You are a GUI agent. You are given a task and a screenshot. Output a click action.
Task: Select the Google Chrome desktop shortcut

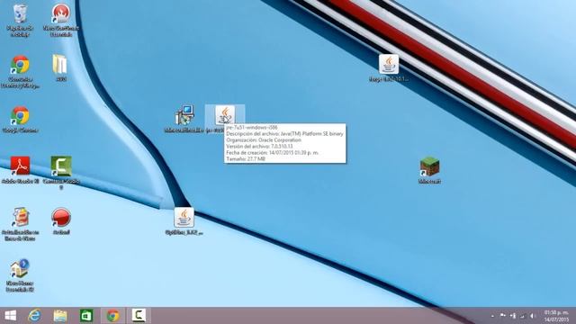tap(20, 116)
